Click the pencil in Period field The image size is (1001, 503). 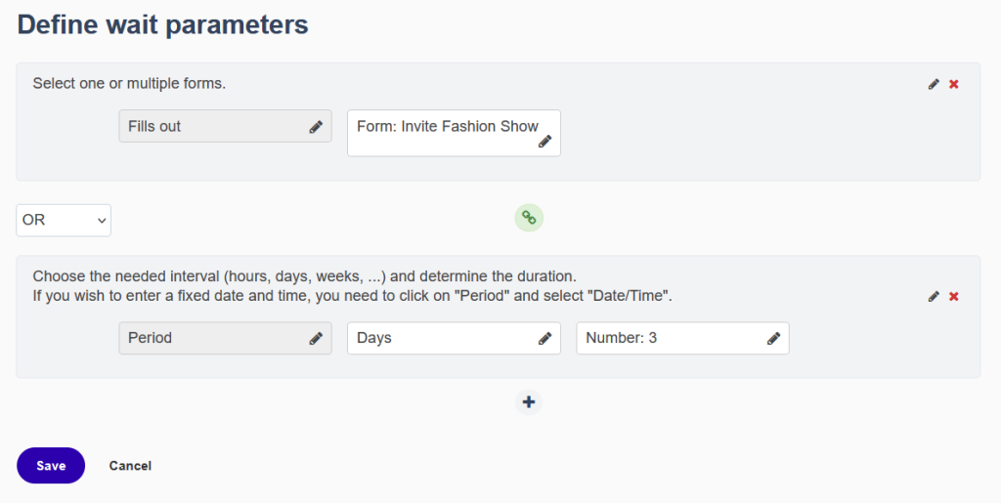point(316,339)
